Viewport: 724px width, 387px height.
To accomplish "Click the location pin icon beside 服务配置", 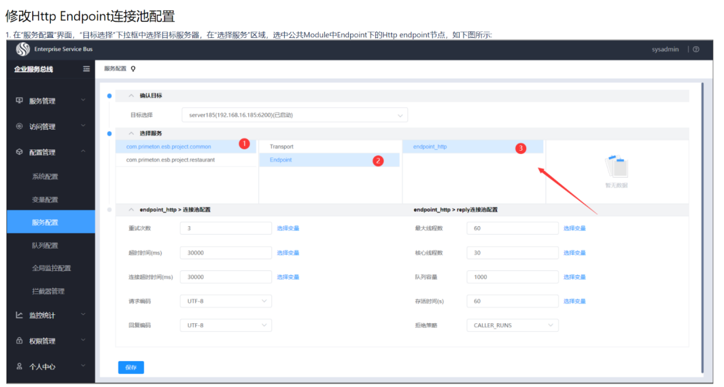I will click(x=133, y=69).
